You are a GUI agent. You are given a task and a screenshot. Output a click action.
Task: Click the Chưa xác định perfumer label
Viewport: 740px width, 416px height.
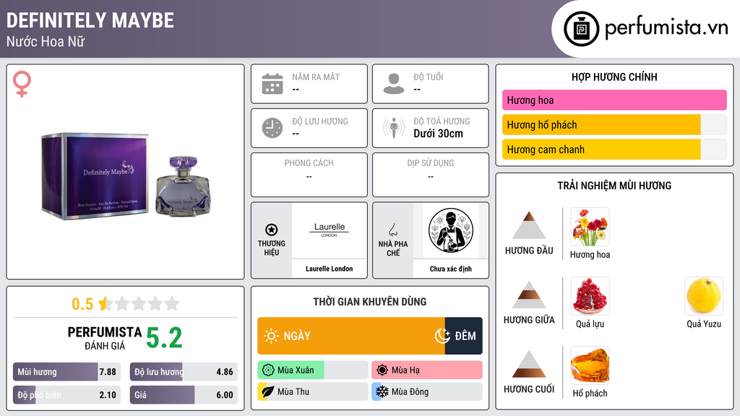tap(451, 269)
